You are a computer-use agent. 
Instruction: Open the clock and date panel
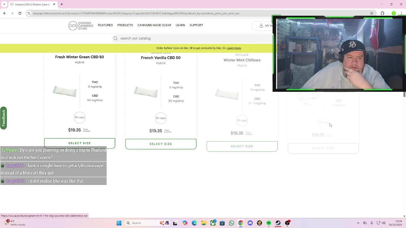click(395, 223)
